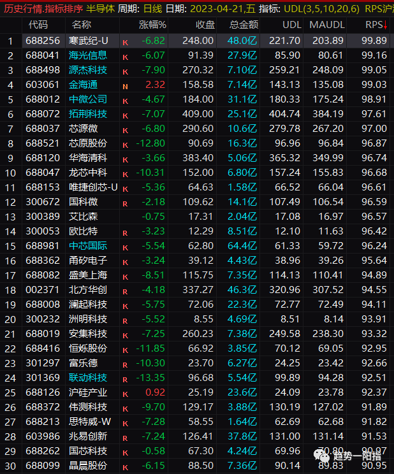Select stock name 华海清科
Screen dimensions: 394x474
pyautogui.click(x=88, y=158)
